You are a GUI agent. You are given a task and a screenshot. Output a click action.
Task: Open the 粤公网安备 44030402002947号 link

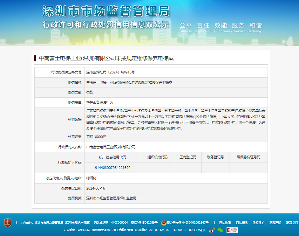pos(188,223)
